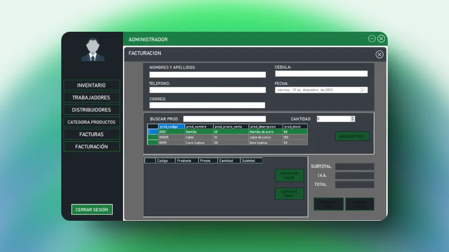Click the Subtotal header in invoice grid

pos(251,161)
